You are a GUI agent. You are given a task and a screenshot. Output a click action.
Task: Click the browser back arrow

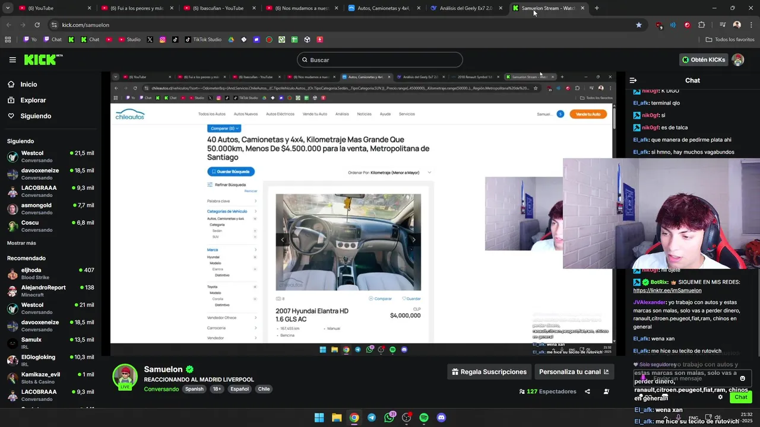coord(8,25)
